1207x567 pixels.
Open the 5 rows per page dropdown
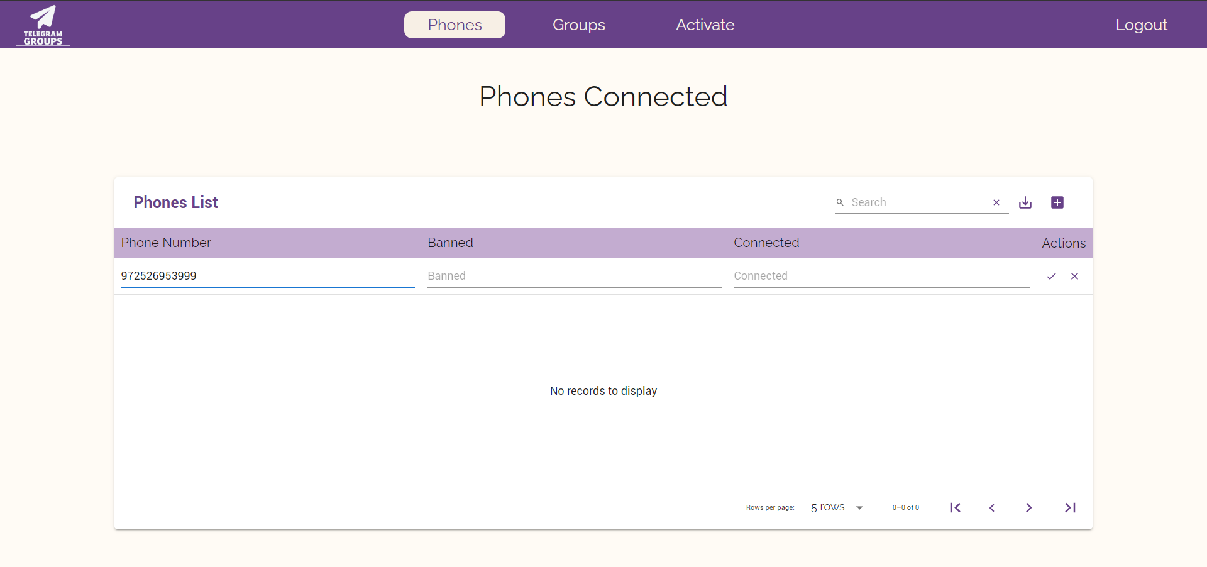(837, 508)
